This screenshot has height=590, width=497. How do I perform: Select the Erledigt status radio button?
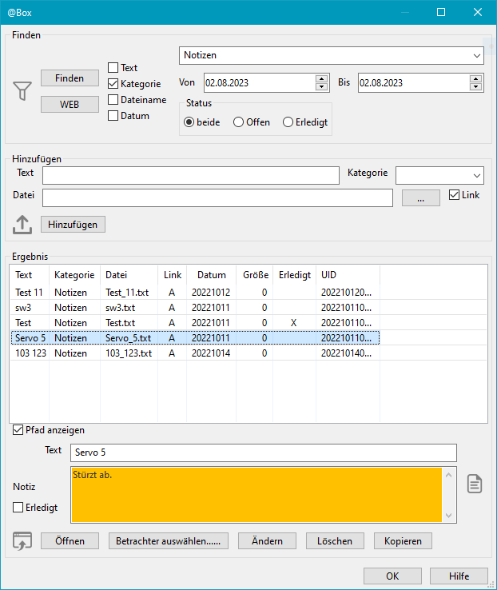pos(288,122)
